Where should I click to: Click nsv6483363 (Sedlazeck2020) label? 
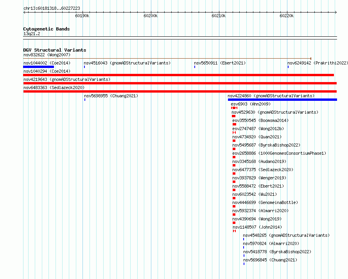pos(54,88)
